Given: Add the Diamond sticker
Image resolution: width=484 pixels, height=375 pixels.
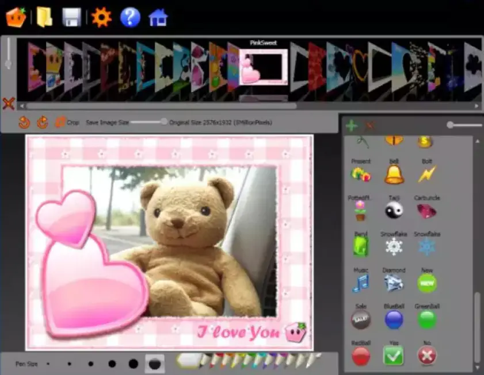Looking at the screenshot, I should (x=394, y=283).
